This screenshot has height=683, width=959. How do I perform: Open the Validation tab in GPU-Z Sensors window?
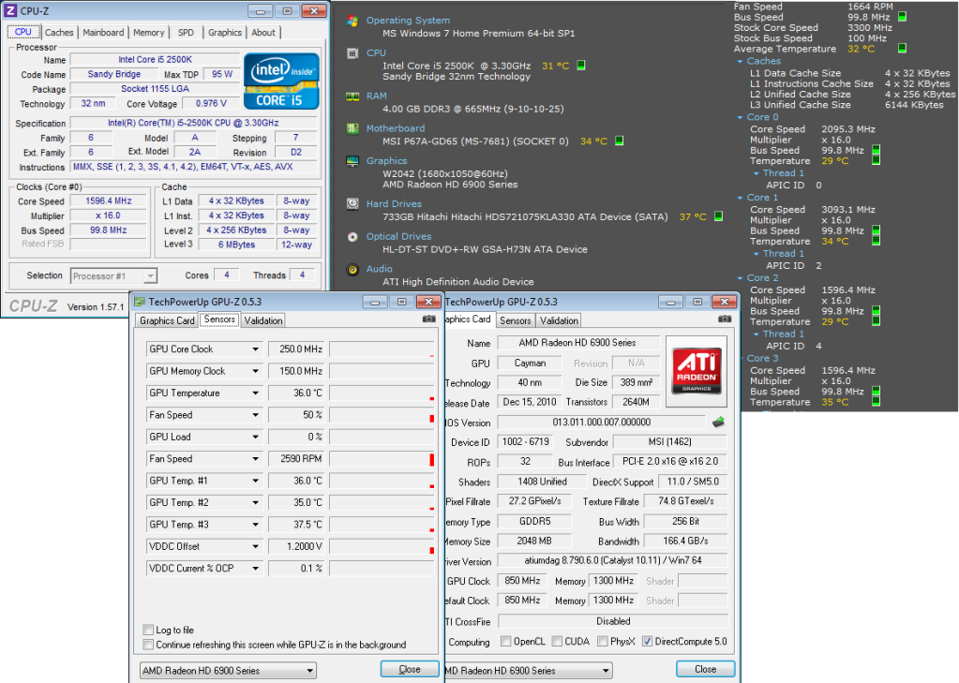263,320
